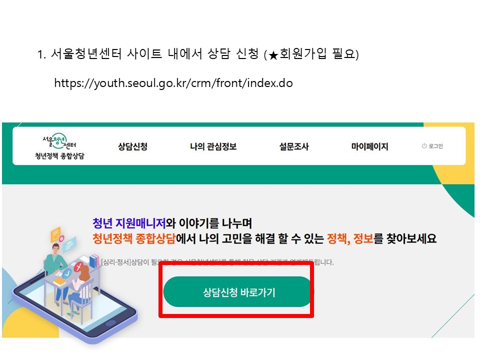Click the orange 정책, 정보 headline text

click(350, 238)
